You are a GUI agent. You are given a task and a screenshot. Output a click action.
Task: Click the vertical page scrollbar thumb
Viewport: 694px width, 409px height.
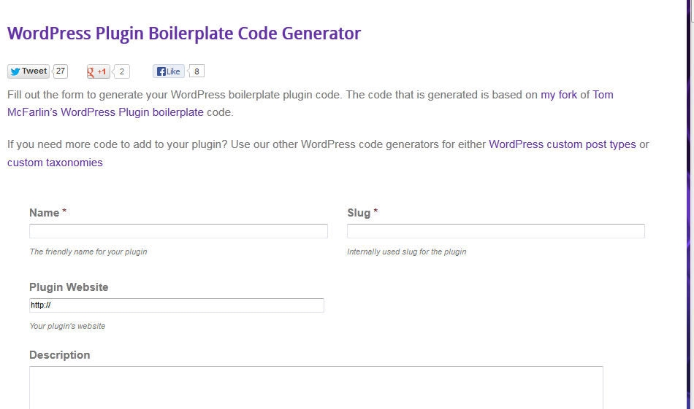693,11
